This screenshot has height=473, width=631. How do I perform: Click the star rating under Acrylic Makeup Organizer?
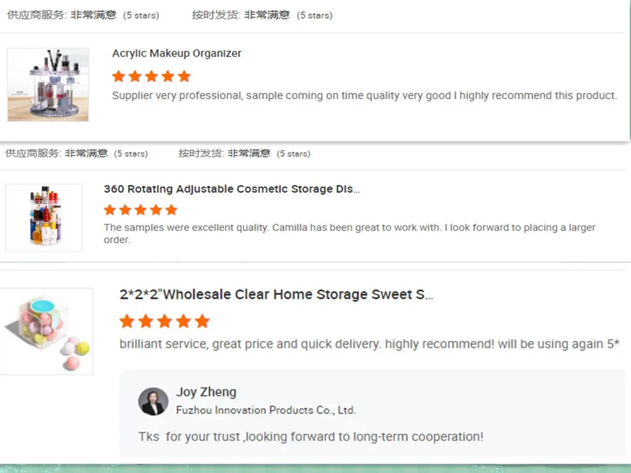point(152,76)
